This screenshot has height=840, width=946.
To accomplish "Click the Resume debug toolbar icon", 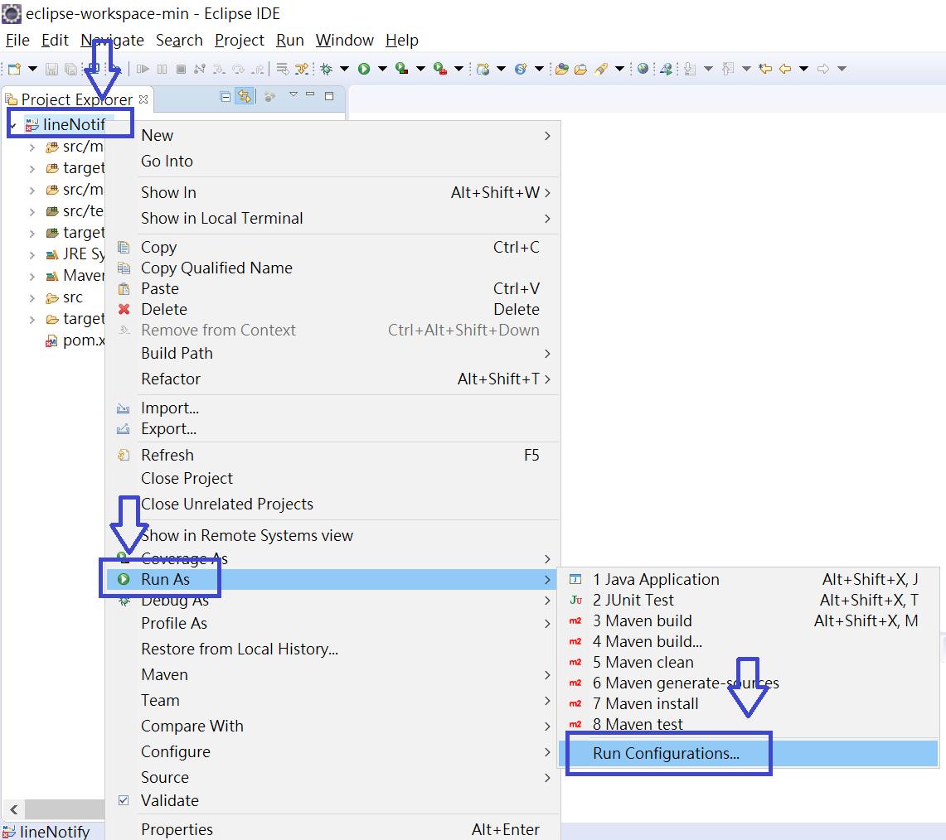I will (x=143, y=69).
